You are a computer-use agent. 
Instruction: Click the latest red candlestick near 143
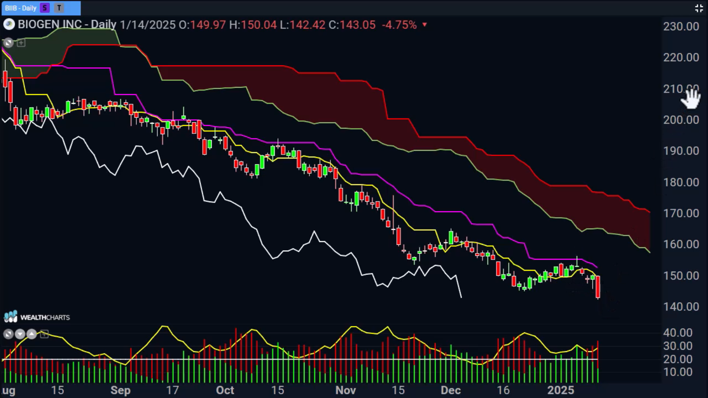[x=598, y=287]
